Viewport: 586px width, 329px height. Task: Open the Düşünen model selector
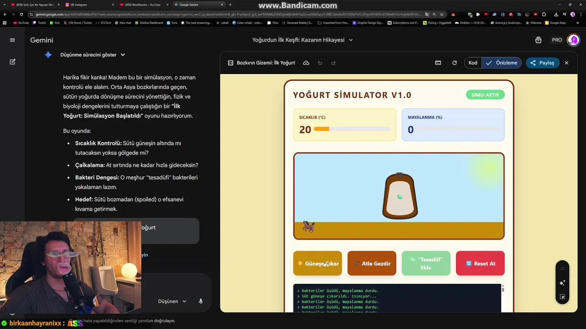pos(172,301)
